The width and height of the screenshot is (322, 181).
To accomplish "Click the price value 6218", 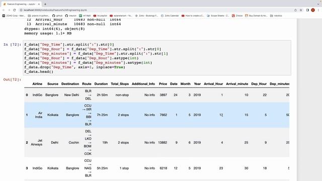I will point(163,168).
